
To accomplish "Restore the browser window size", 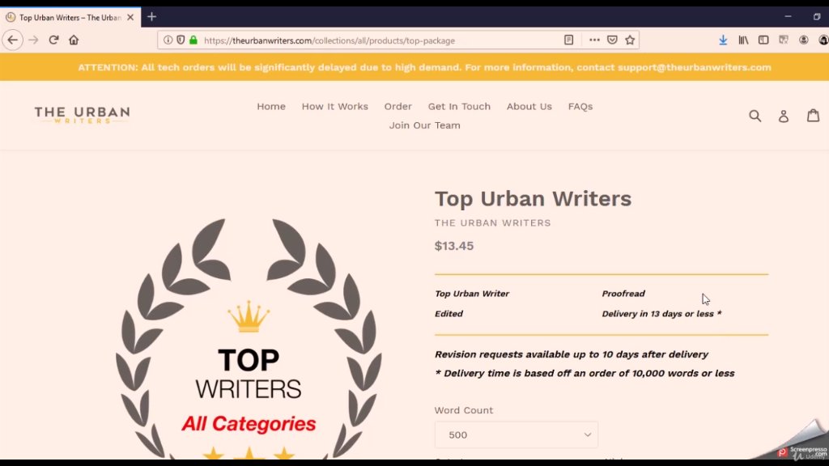I will [x=817, y=17].
